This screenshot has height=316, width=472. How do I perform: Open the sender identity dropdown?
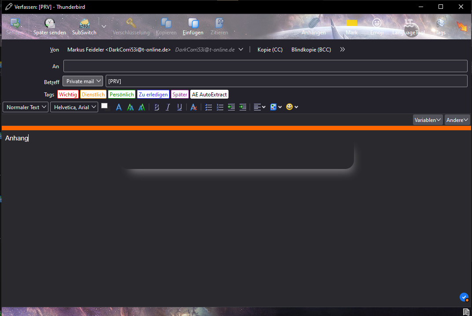click(241, 49)
